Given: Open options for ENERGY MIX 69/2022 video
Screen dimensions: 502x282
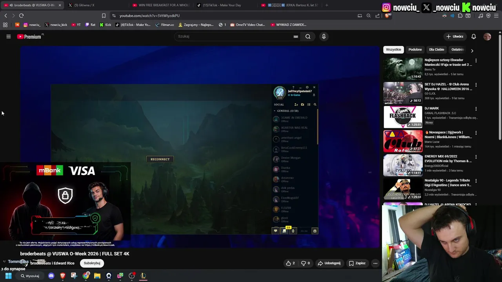Looking at the screenshot, I should [476, 157].
